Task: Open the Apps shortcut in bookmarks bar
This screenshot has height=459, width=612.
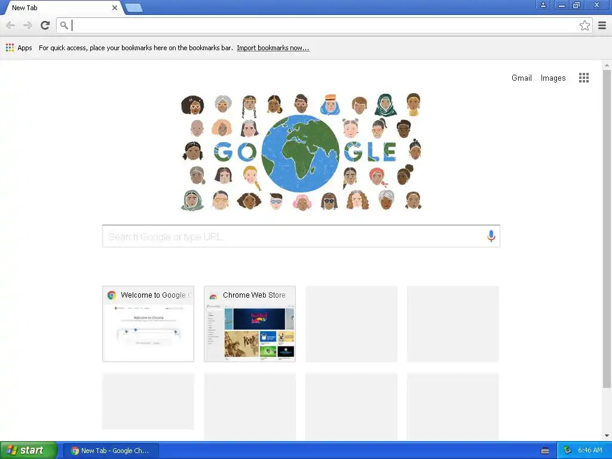Action: [19, 48]
